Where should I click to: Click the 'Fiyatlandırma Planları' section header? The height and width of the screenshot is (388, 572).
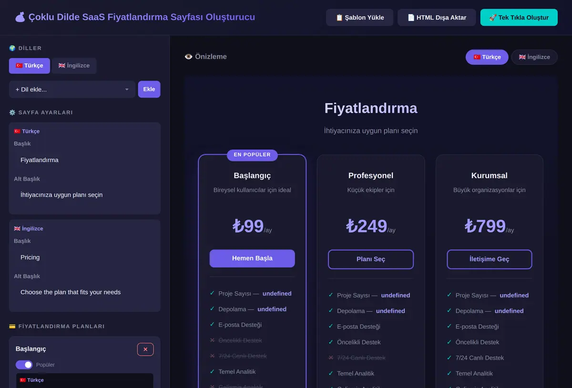(57, 327)
